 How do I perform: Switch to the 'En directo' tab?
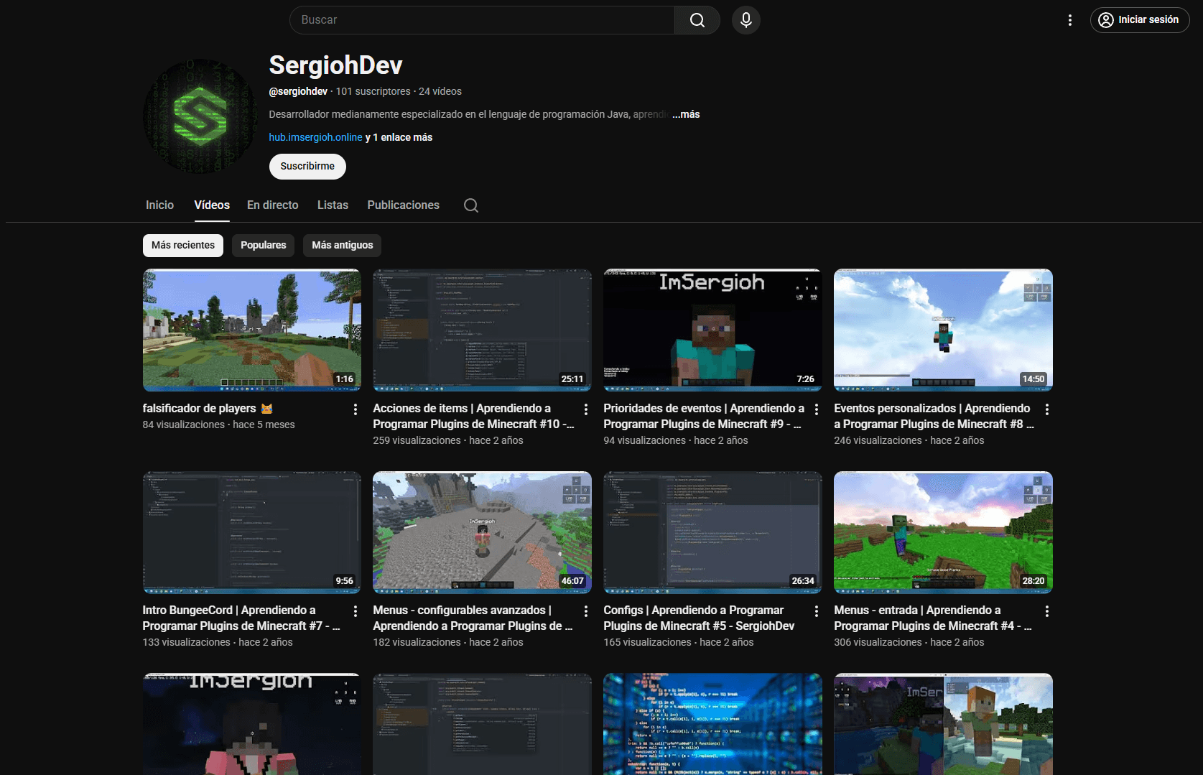[272, 205]
